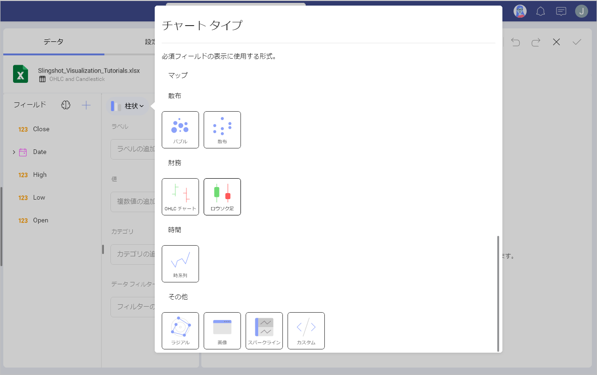This screenshot has width=597, height=375.
Task: Pick the 時系列 time series chart
Action: [x=180, y=264]
